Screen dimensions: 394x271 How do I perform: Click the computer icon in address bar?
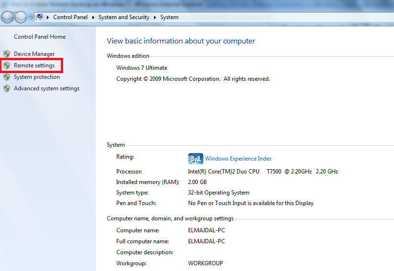point(40,17)
